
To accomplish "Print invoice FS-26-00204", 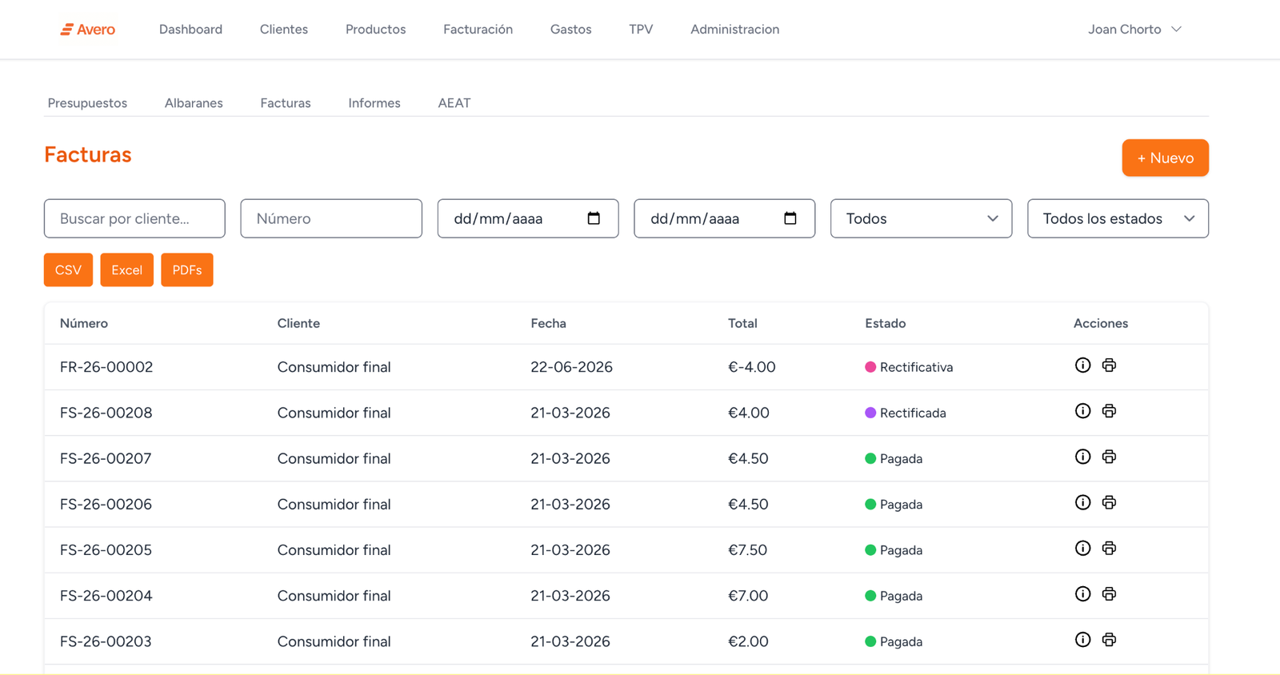I will point(1109,593).
